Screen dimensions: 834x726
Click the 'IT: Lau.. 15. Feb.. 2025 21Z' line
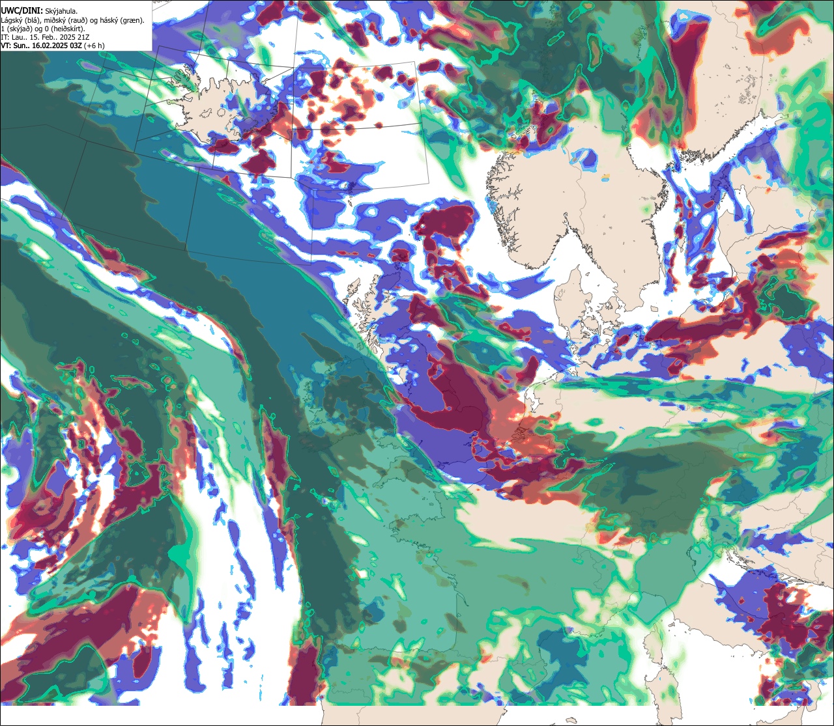click(x=45, y=37)
